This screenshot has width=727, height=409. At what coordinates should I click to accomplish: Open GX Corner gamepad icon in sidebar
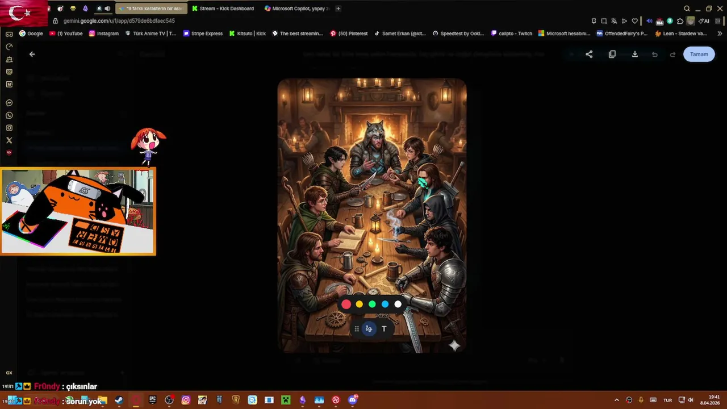click(9, 34)
